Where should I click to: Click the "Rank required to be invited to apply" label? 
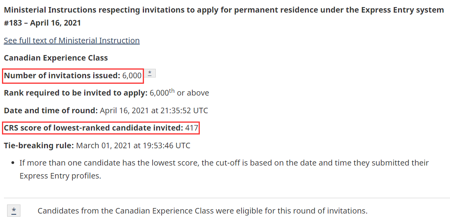point(76,93)
